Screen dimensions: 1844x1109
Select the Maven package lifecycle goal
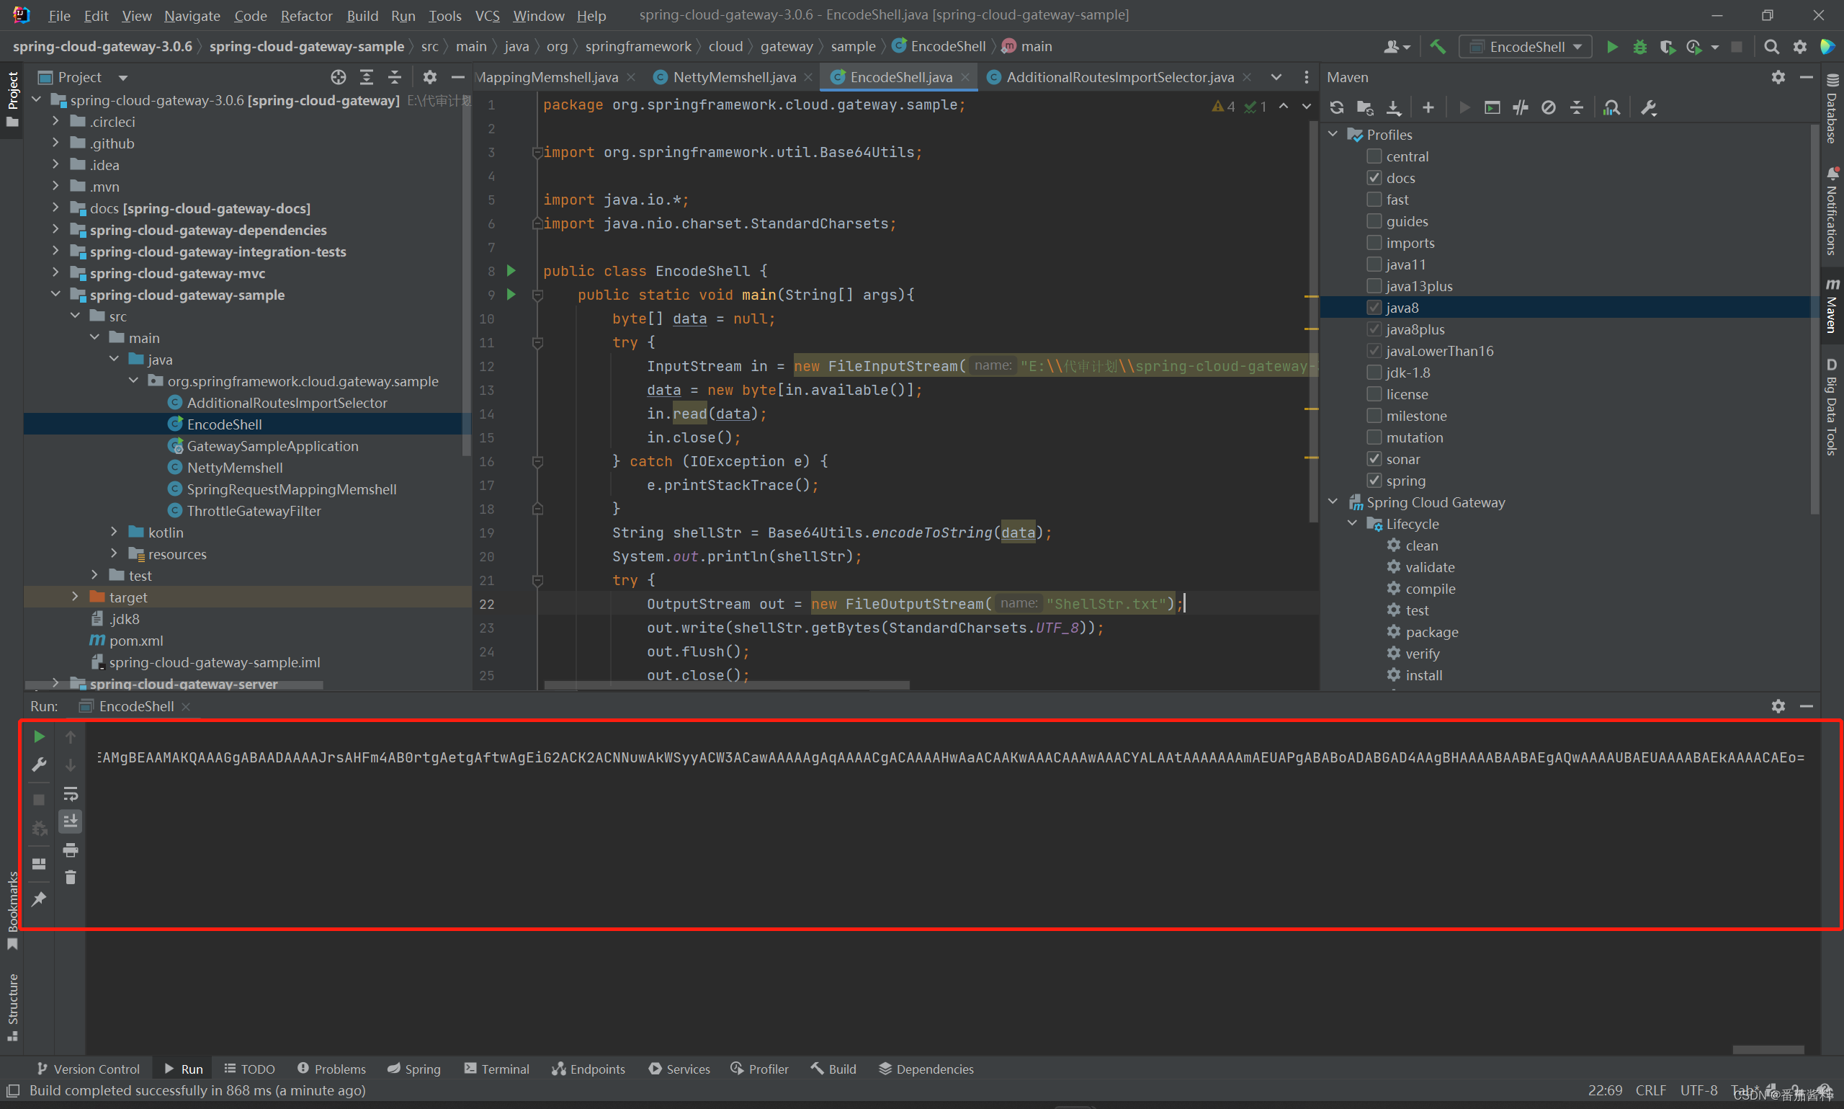[1432, 632]
